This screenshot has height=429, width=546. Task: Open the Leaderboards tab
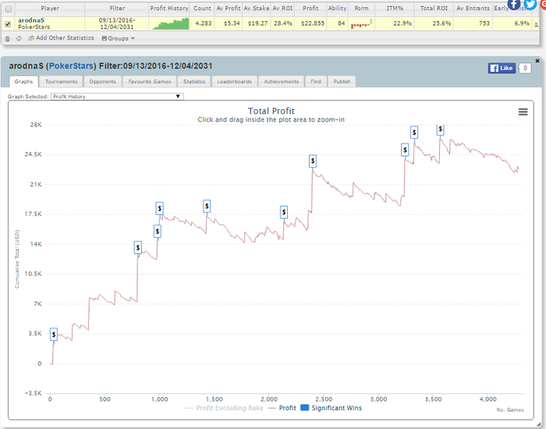point(234,81)
